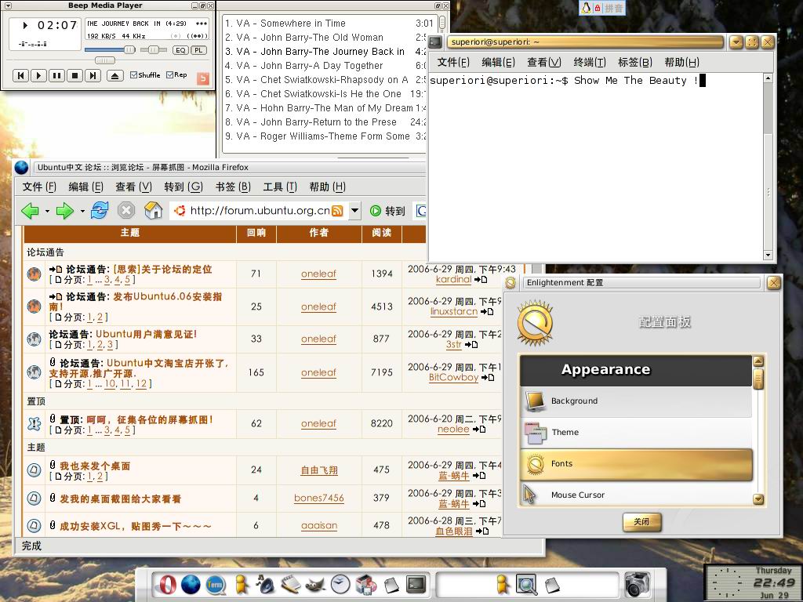Screen dimensions: 803x602
Task: Click the balance slider in Beep Media Player
Action: 154,49
